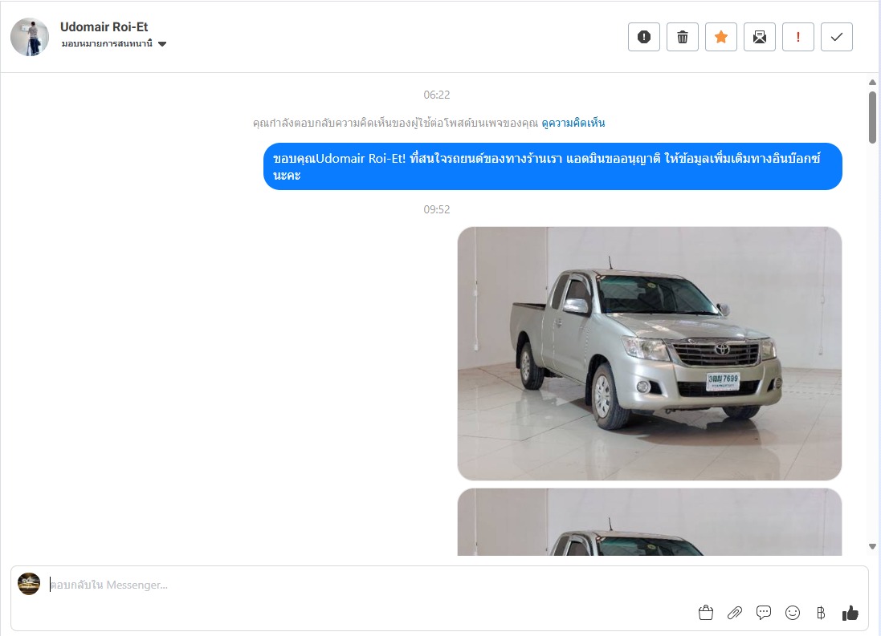Open the shopping bag product icon
Screen dimensions: 881x636
pos(706,613)
